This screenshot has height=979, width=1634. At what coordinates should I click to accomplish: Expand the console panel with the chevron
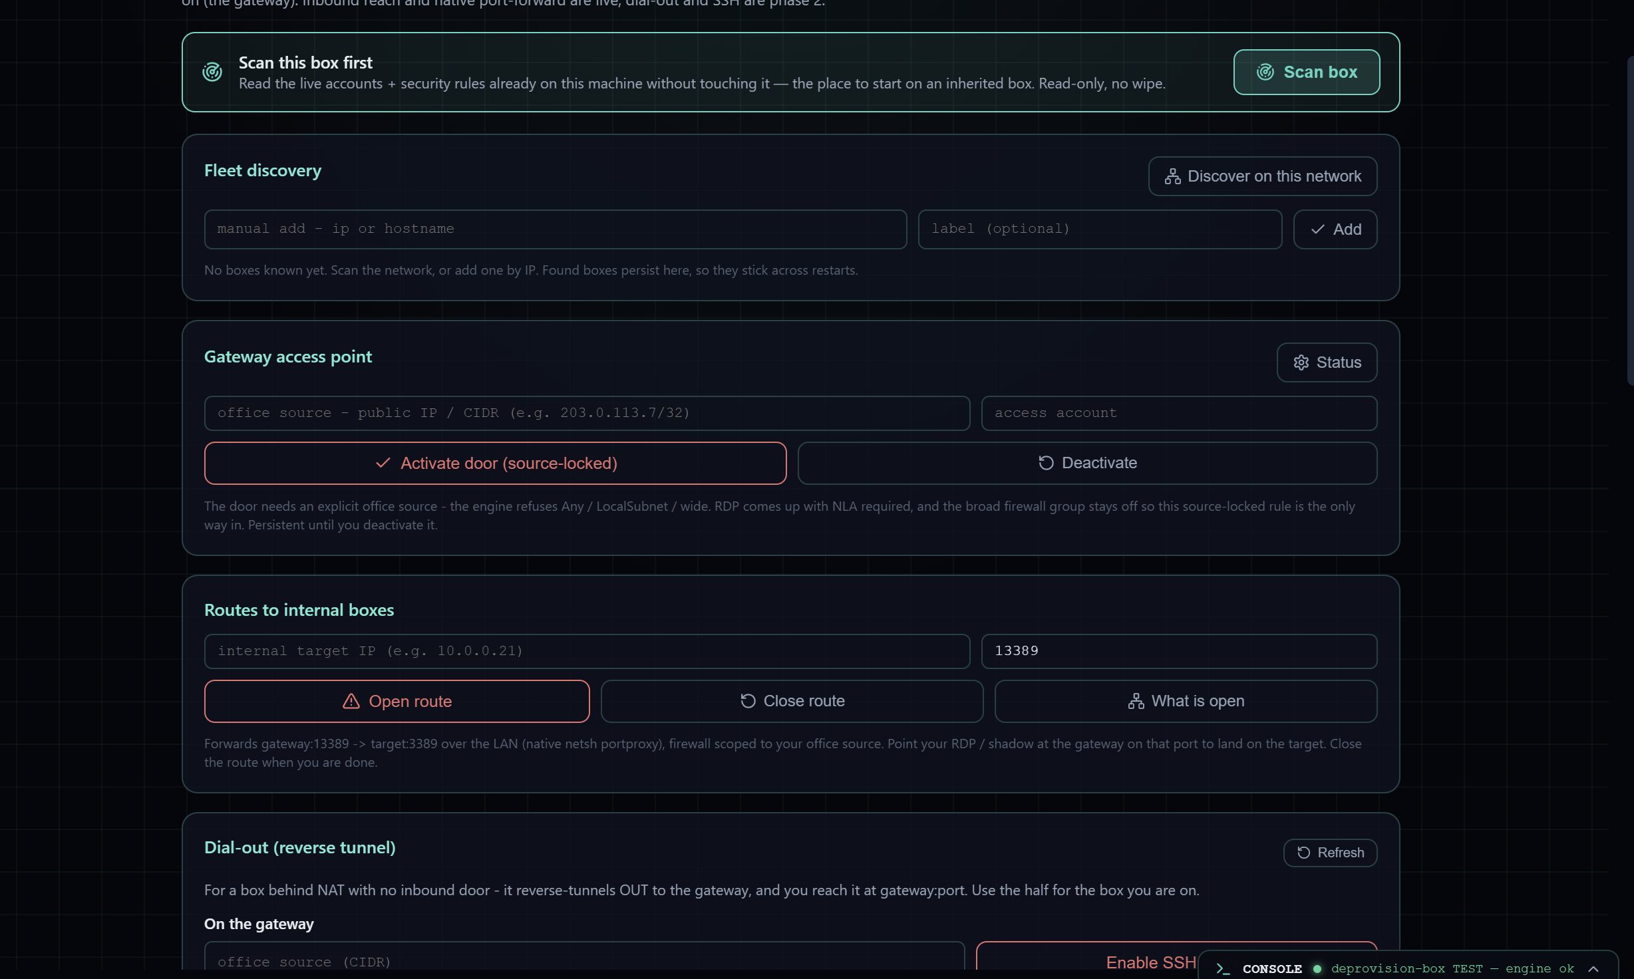pos(1593,968)
